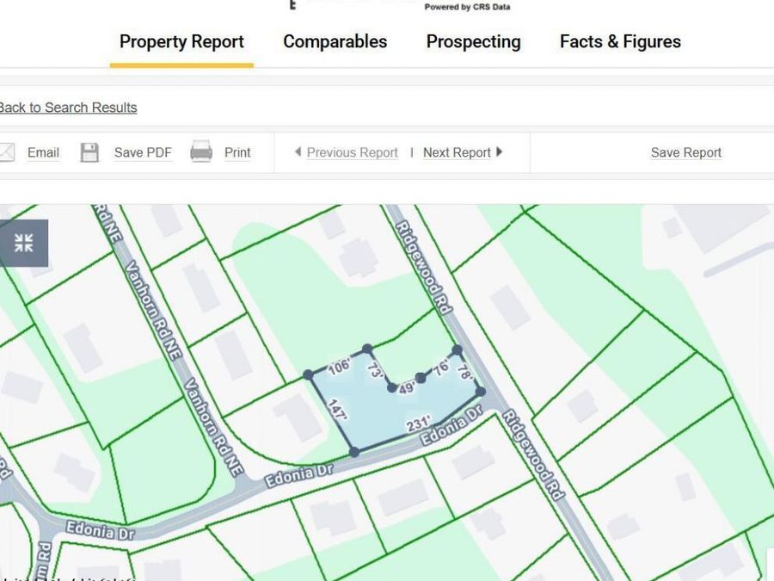
Task: Click the Previous Report left arrow
Action: 298,151
